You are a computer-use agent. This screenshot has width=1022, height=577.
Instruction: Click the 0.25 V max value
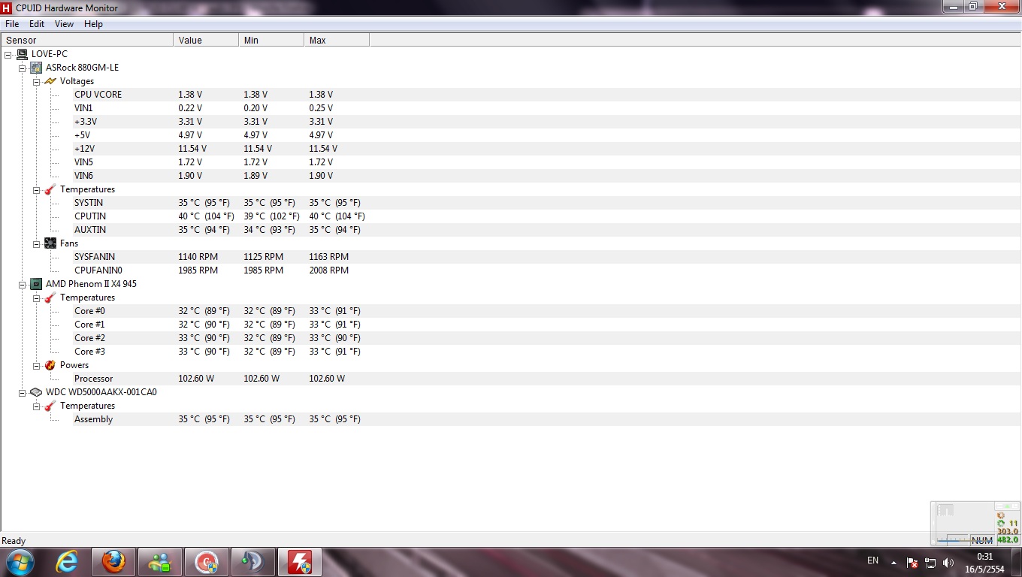[x=321, y=108]
